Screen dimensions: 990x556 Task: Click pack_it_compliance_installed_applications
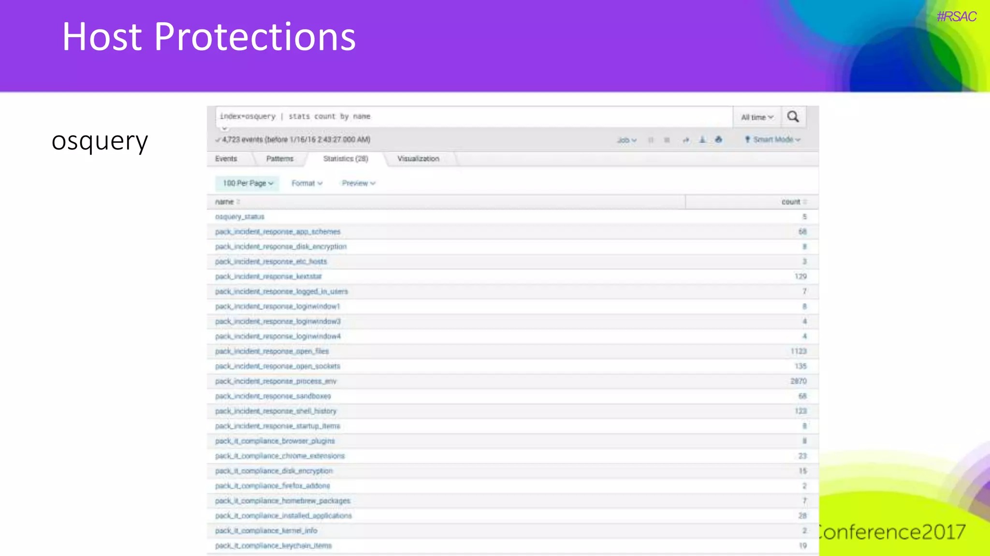click(x=284, y=516)
